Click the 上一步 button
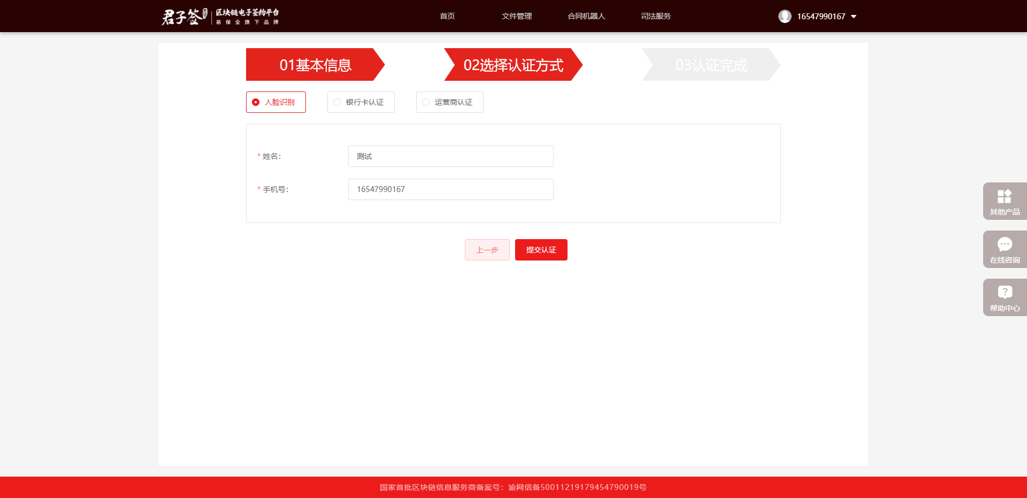Screen dimensions: 1027x498 tap(487, 250)
